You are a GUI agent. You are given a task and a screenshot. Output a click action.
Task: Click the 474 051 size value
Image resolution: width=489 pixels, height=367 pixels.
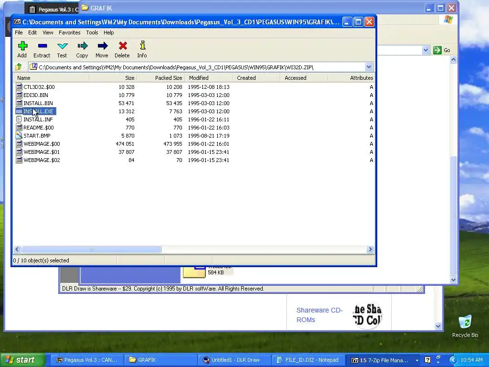click(125, 144)
